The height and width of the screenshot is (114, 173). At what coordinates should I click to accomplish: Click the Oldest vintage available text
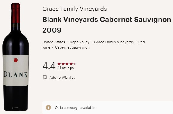[75, 108]
